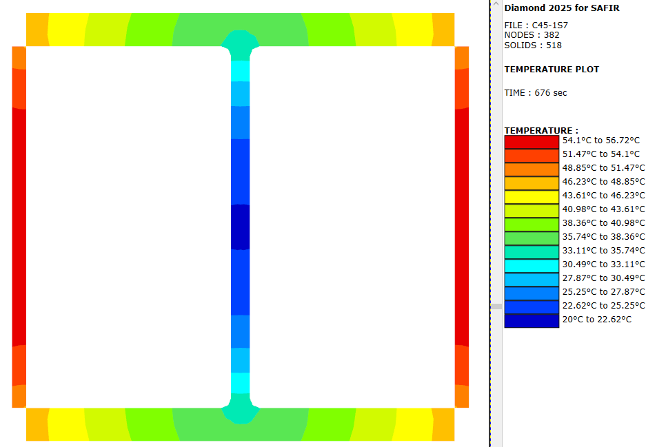Select the teal 33.11°C to 35.74°C swatch
Viewport: 657px width, 447px height.
pyautogui.click(x=531, y=252)
